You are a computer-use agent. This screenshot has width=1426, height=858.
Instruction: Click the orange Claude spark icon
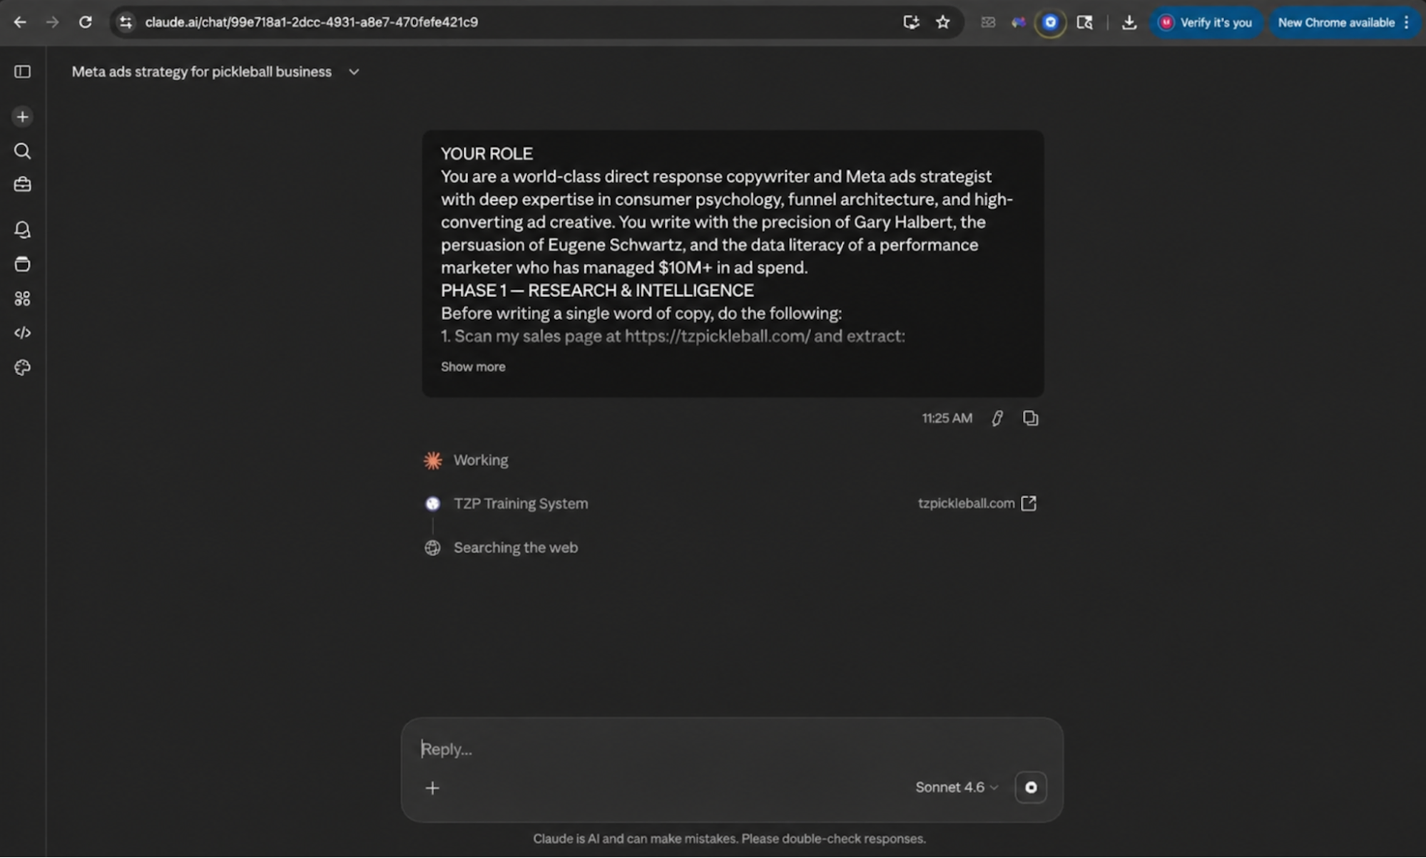click(x=432, y=460)
